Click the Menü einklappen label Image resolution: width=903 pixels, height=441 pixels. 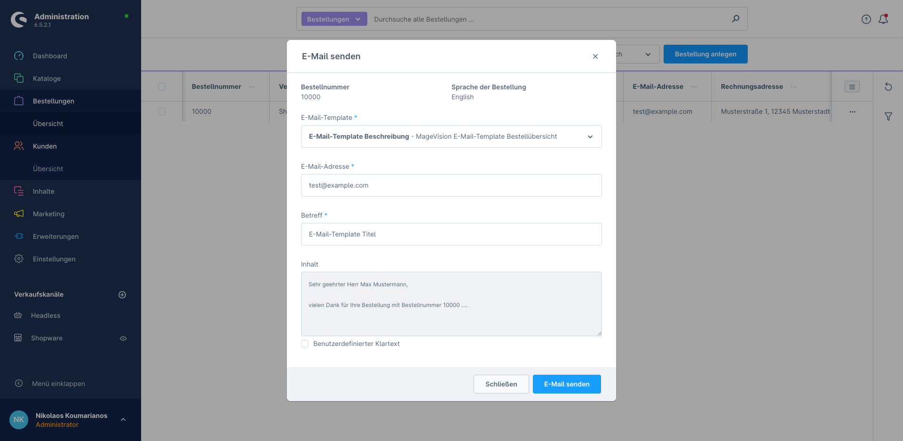58,384
